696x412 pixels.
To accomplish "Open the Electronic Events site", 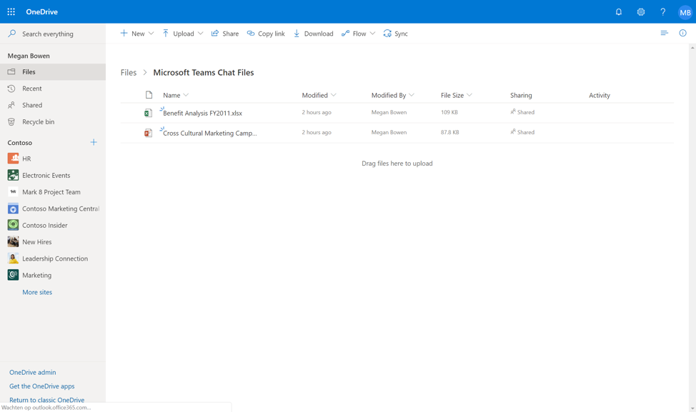I will pyautogui.click(x=46, y=175).
